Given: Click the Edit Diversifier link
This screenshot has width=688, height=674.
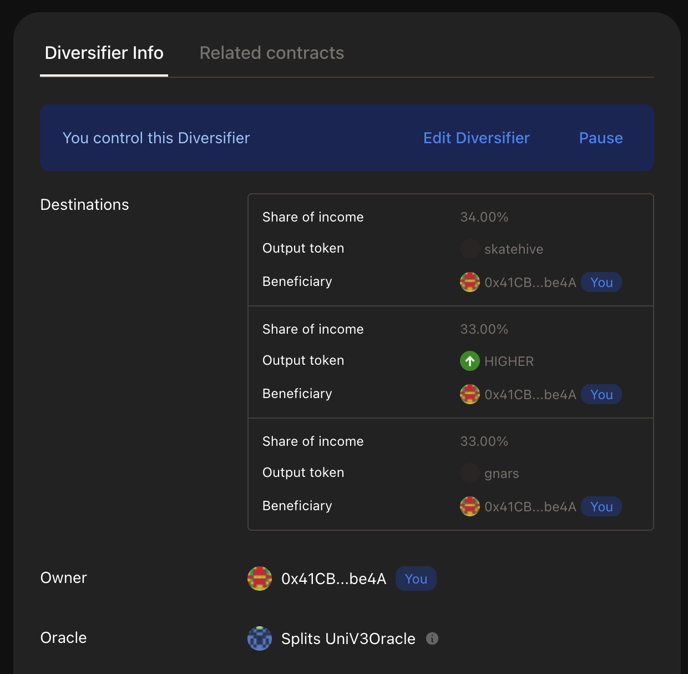Looking at the screenshot, I should 476,138.
